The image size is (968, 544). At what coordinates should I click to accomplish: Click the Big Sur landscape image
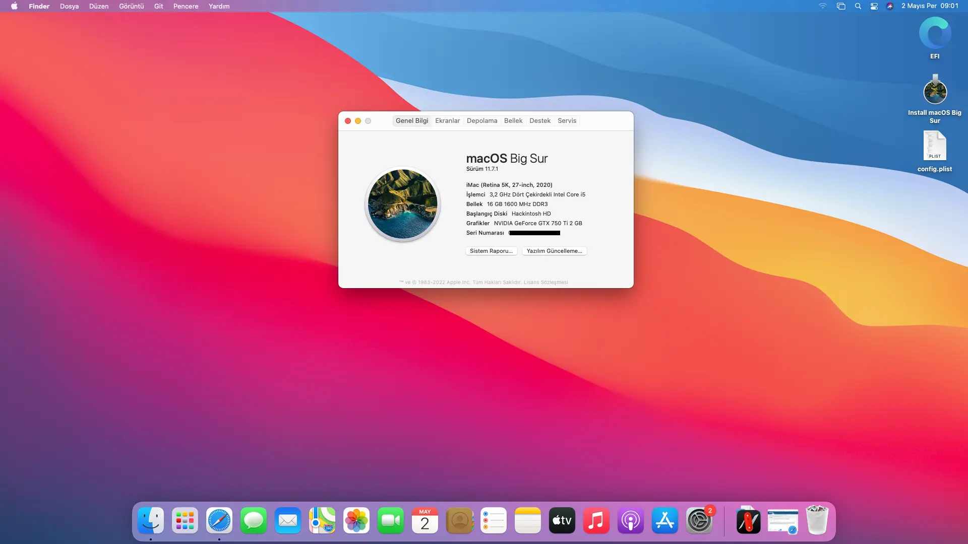403,204
